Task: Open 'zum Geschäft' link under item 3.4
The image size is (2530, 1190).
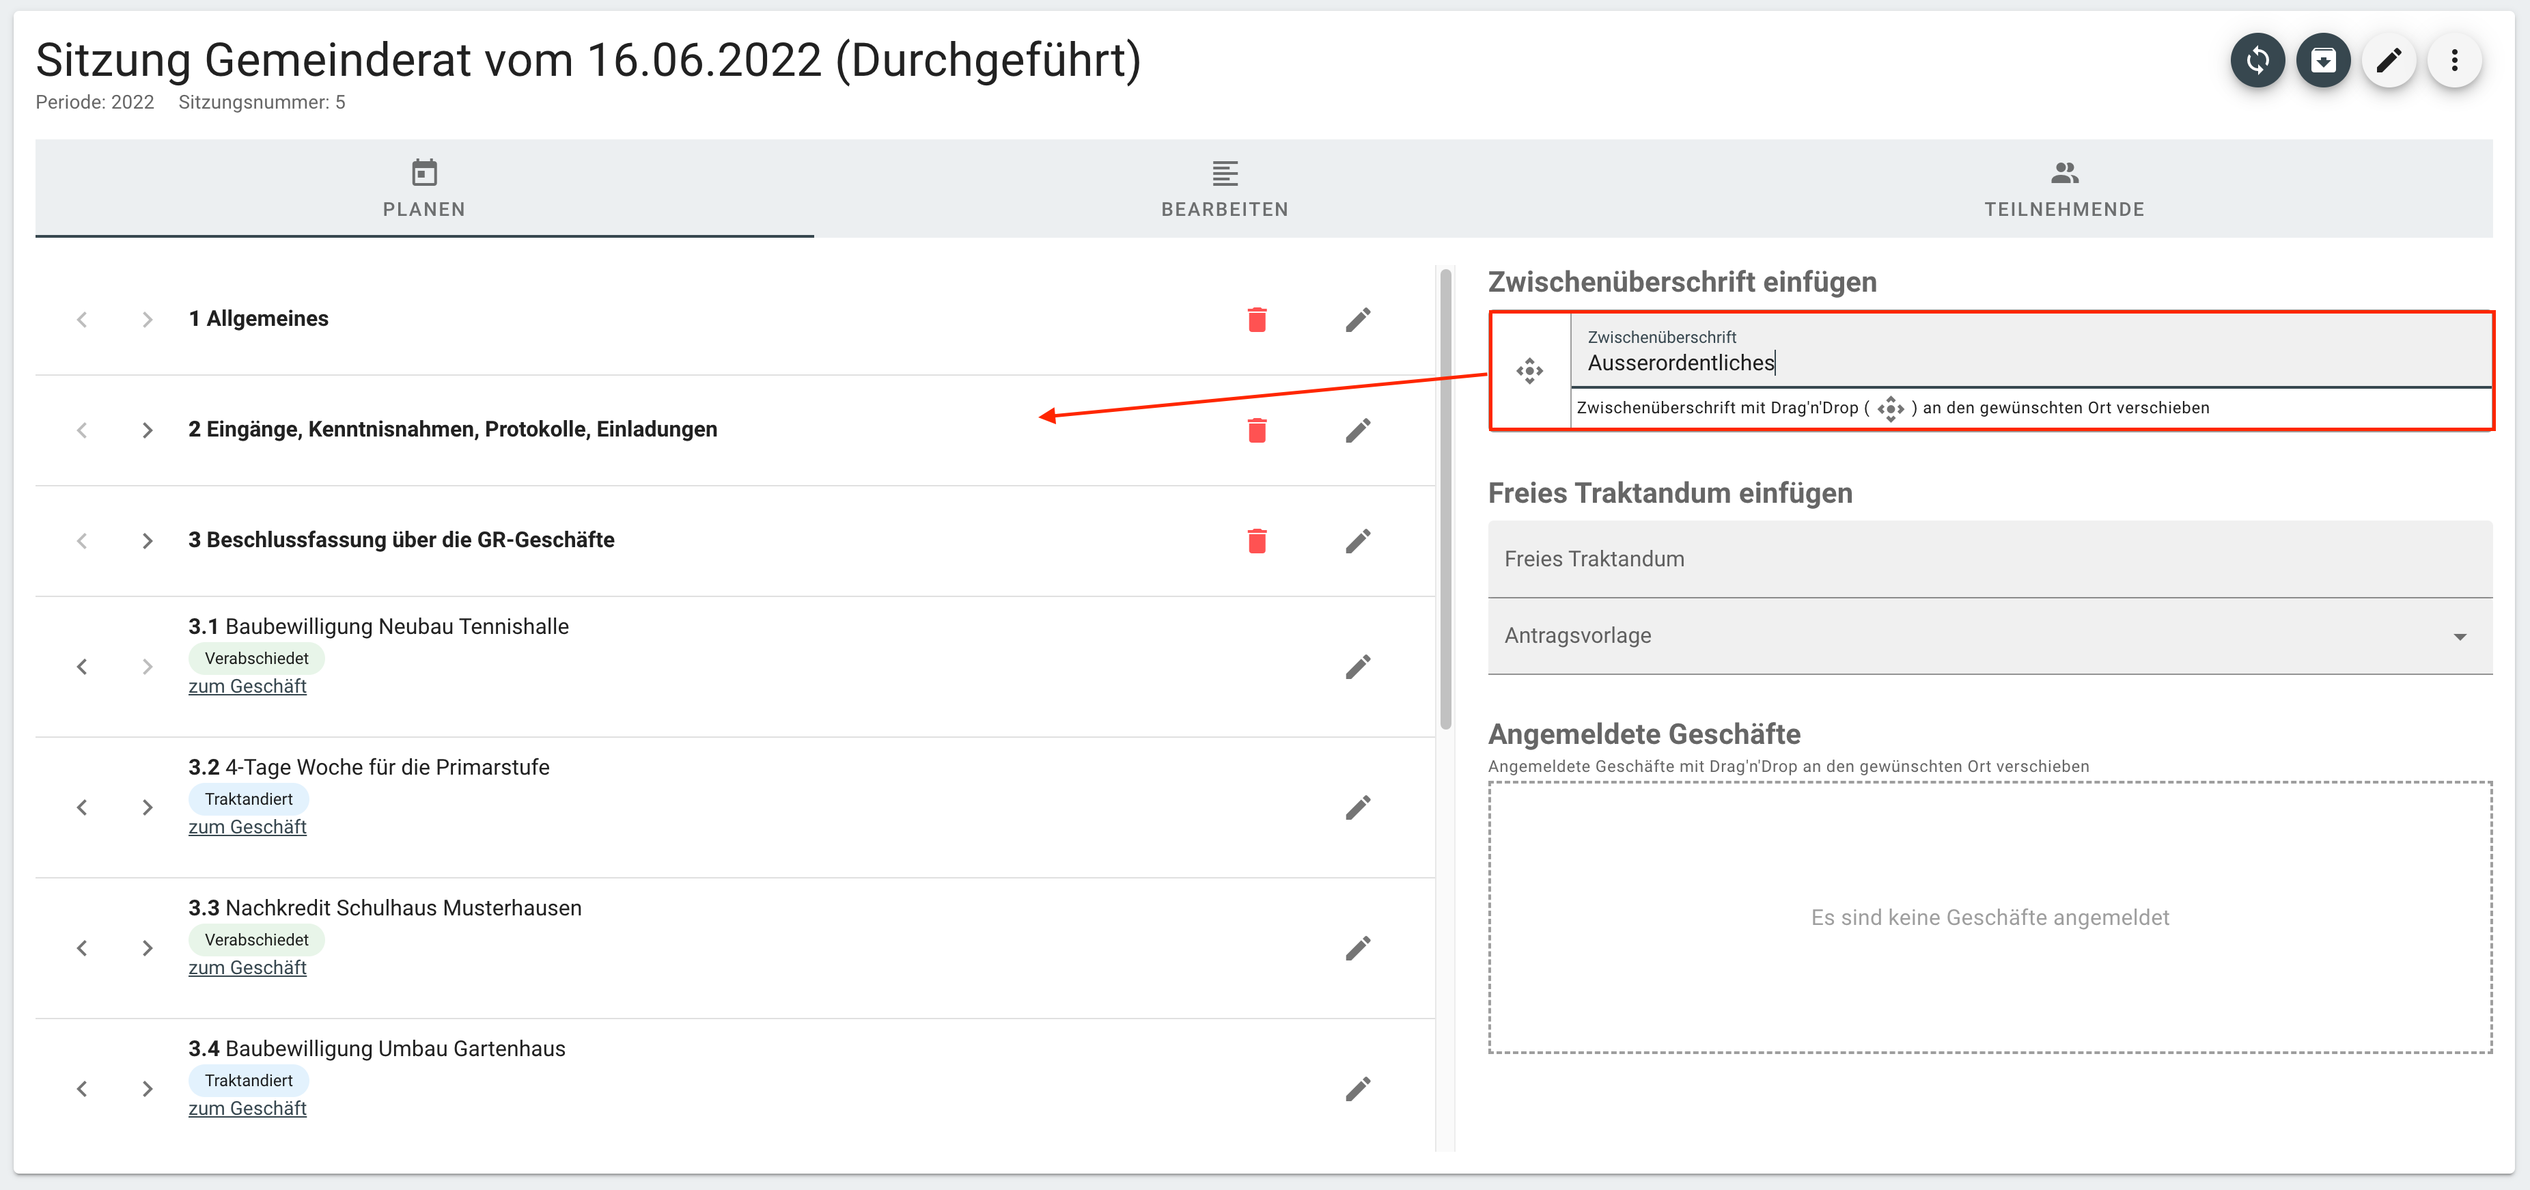Action: (x=247, y=1109)
